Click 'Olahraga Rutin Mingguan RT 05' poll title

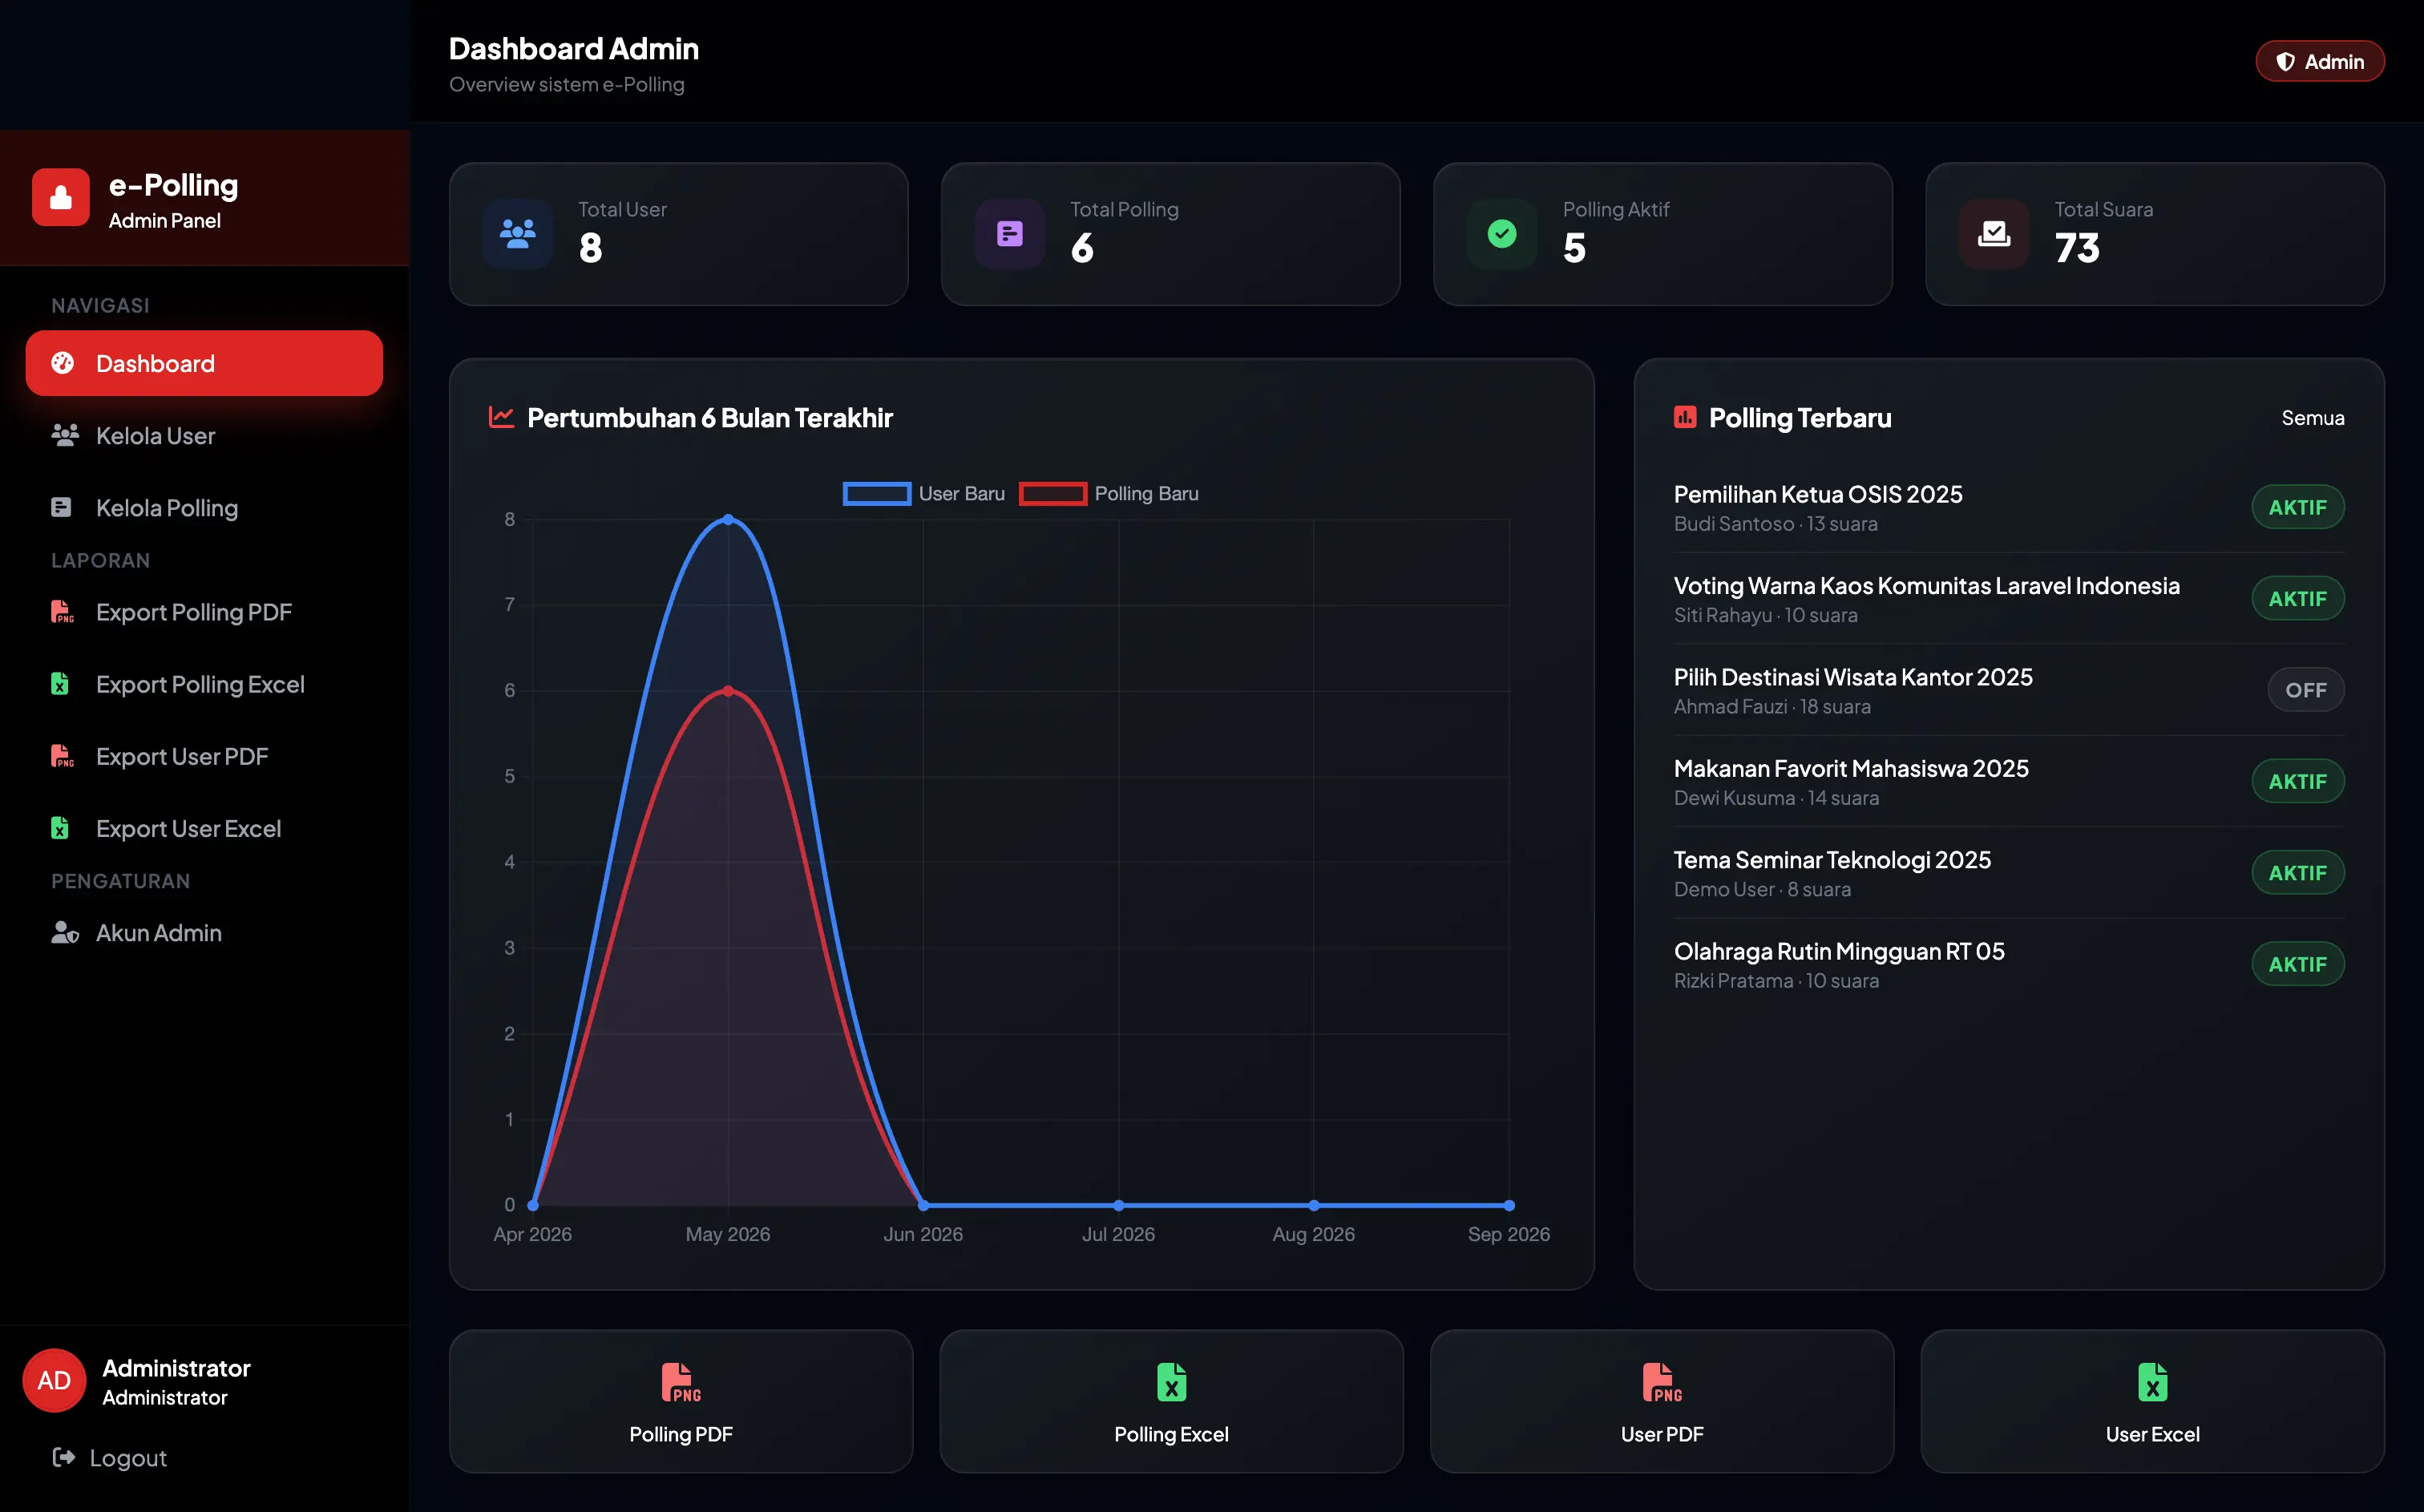(1838, 951)
